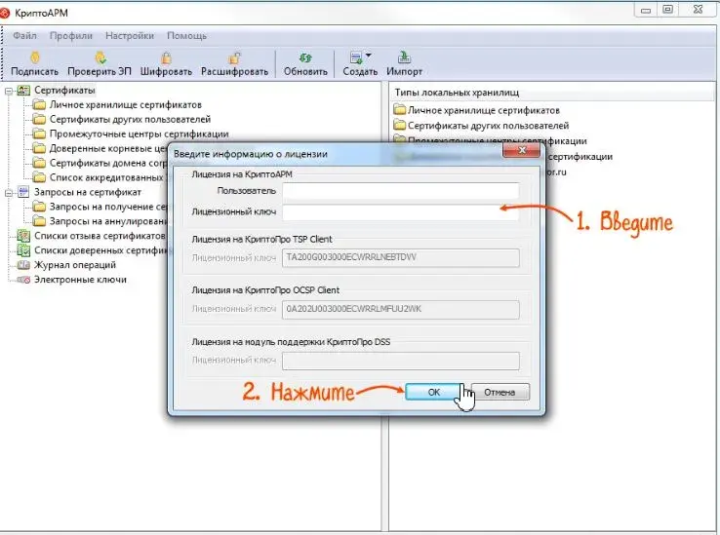Click the Списки доверенных сертификатов icon

[23, 250]
